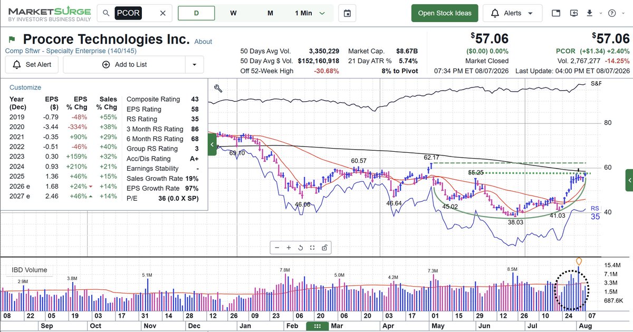Click the panel layout icon

555,13
